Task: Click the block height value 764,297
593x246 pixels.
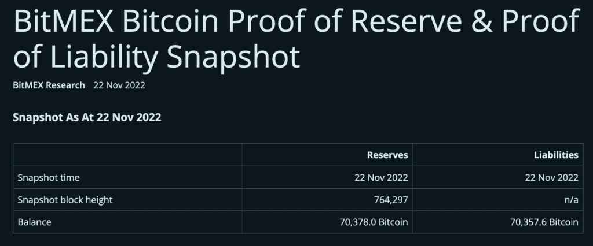Action: click(390, 200)
